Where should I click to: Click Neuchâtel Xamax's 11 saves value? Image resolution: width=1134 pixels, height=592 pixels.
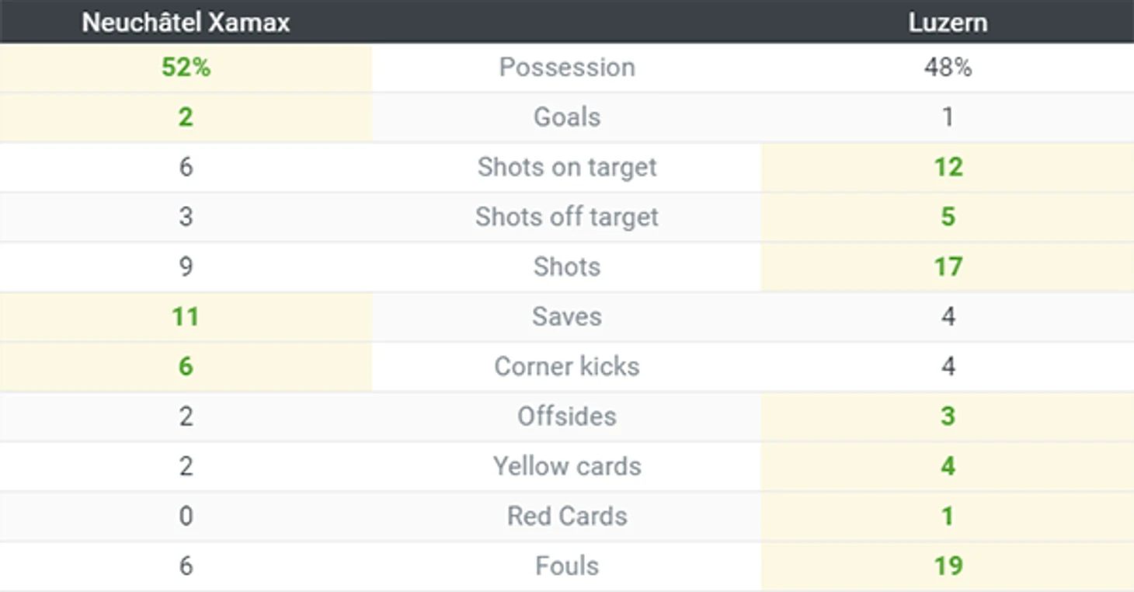point(186,317)
